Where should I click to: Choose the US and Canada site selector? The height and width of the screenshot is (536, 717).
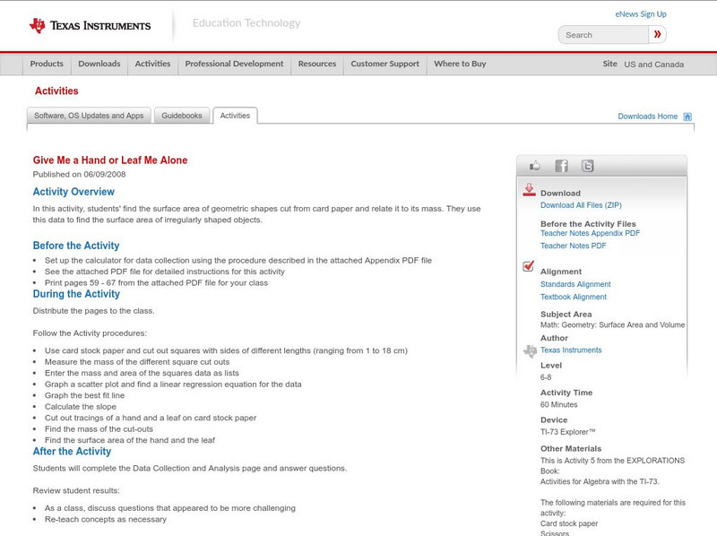[x=654, y=65]
